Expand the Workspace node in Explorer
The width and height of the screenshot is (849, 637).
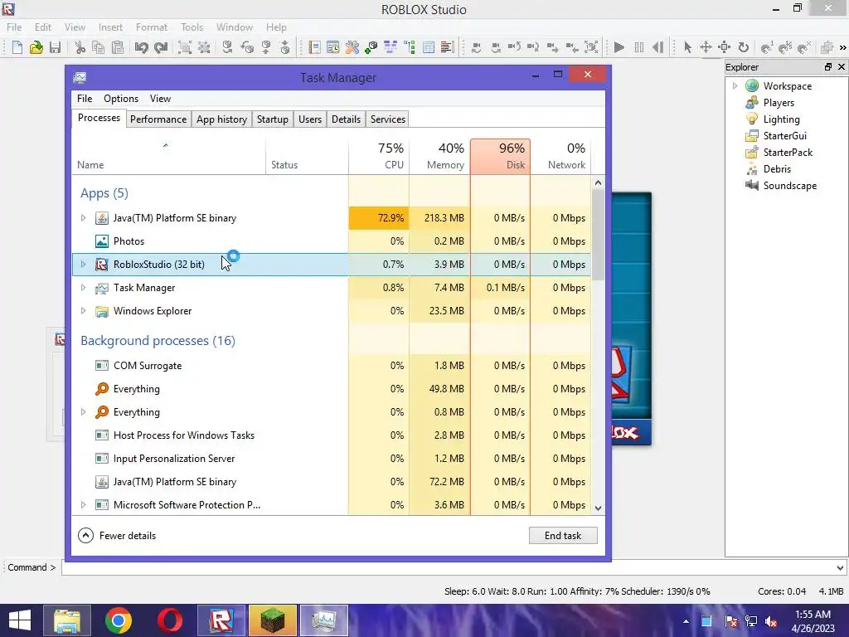[735, 85]
